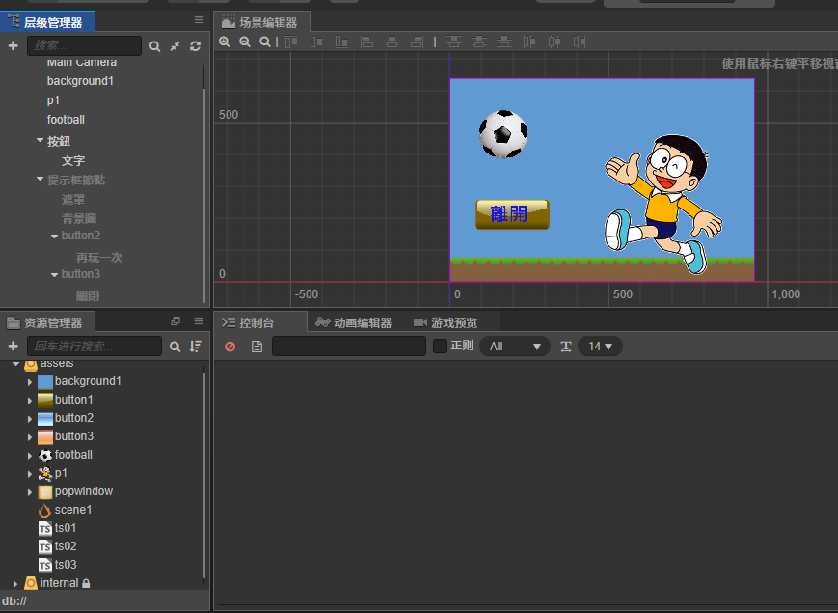Switch to the 层级管理器 tab
Screen dimensions: 838x613
(x=47, y=22)
